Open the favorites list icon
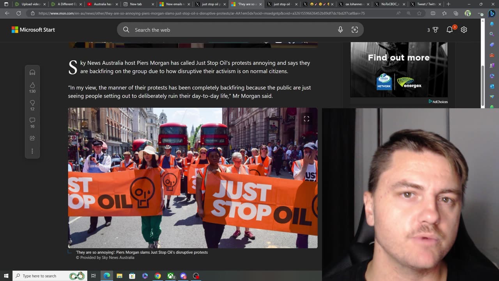This screenshot has width=499, height=281. coord(444,13)
